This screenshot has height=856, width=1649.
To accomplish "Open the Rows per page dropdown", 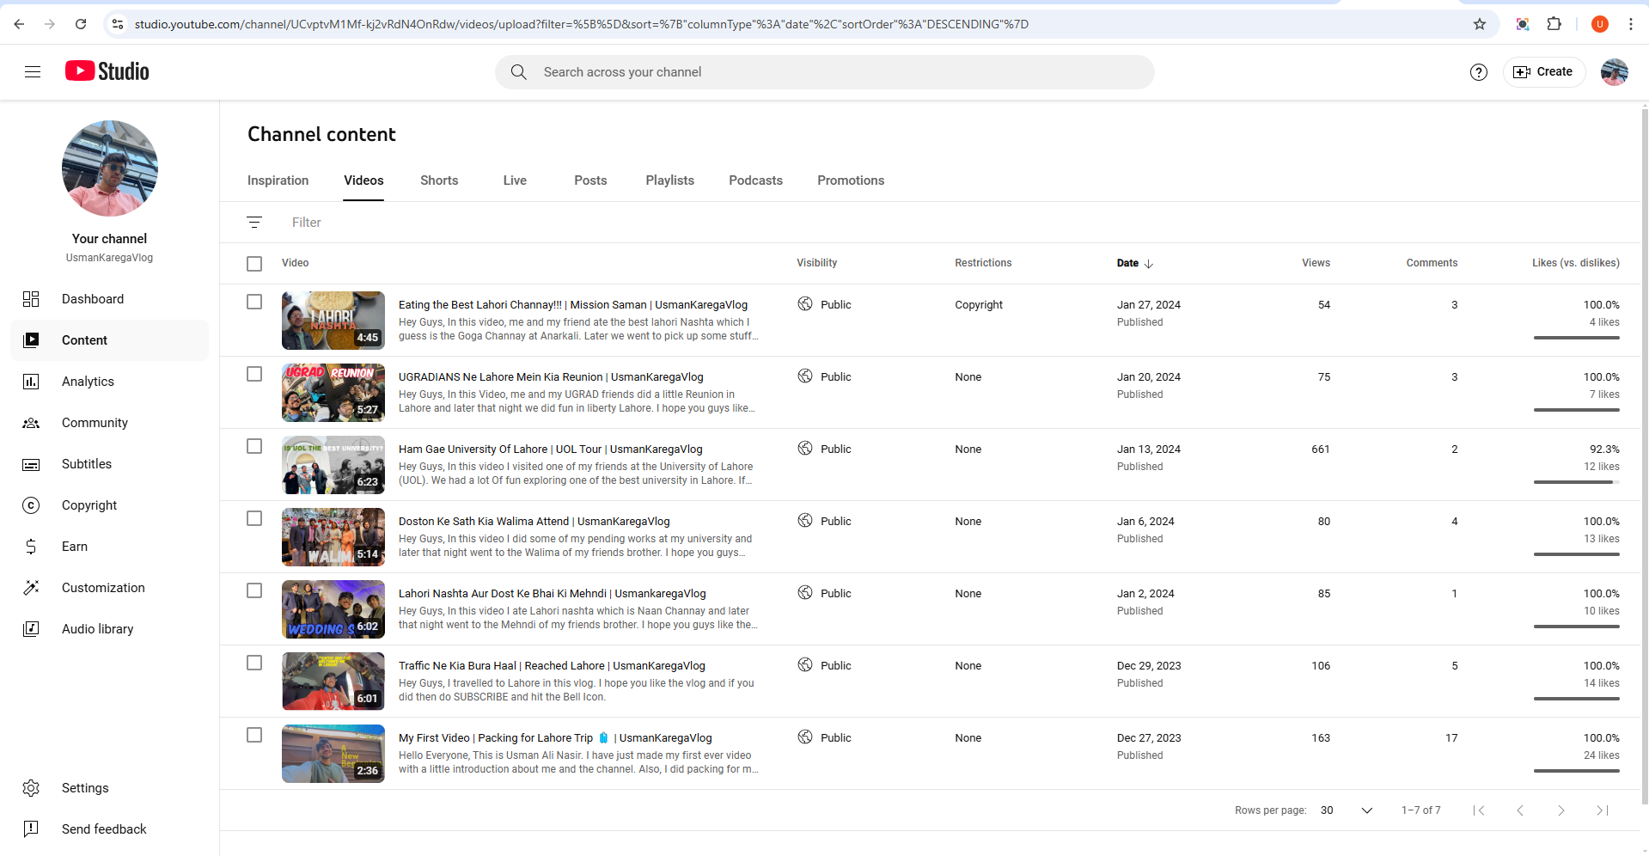I will [1366, 810].
